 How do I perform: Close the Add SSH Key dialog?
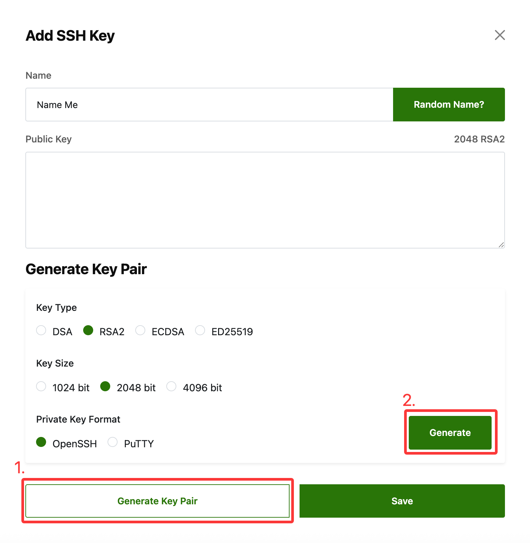pyautogui.click(x=500, y=35)
